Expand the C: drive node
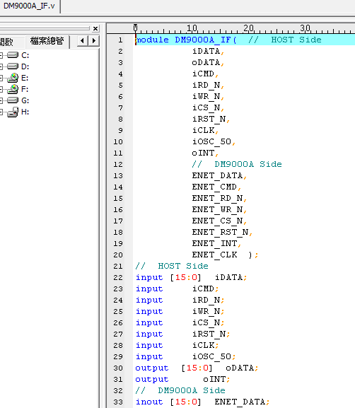 coord(1,55)
